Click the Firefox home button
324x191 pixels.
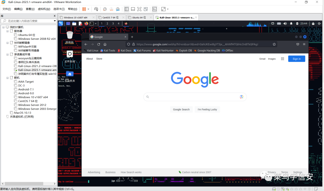click(105, 44)
